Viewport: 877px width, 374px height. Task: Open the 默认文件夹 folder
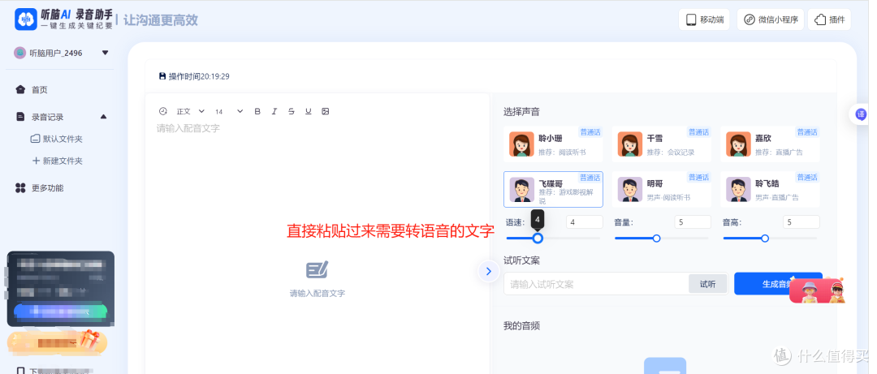click(57, 139)
